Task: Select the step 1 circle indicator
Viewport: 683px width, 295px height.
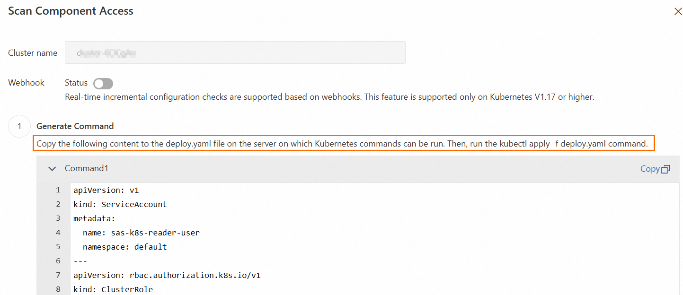Action: click(19, 126)
